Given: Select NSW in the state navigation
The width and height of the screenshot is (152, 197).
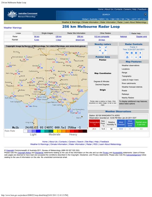Looking at the screenshot, I should click(102, 19).
